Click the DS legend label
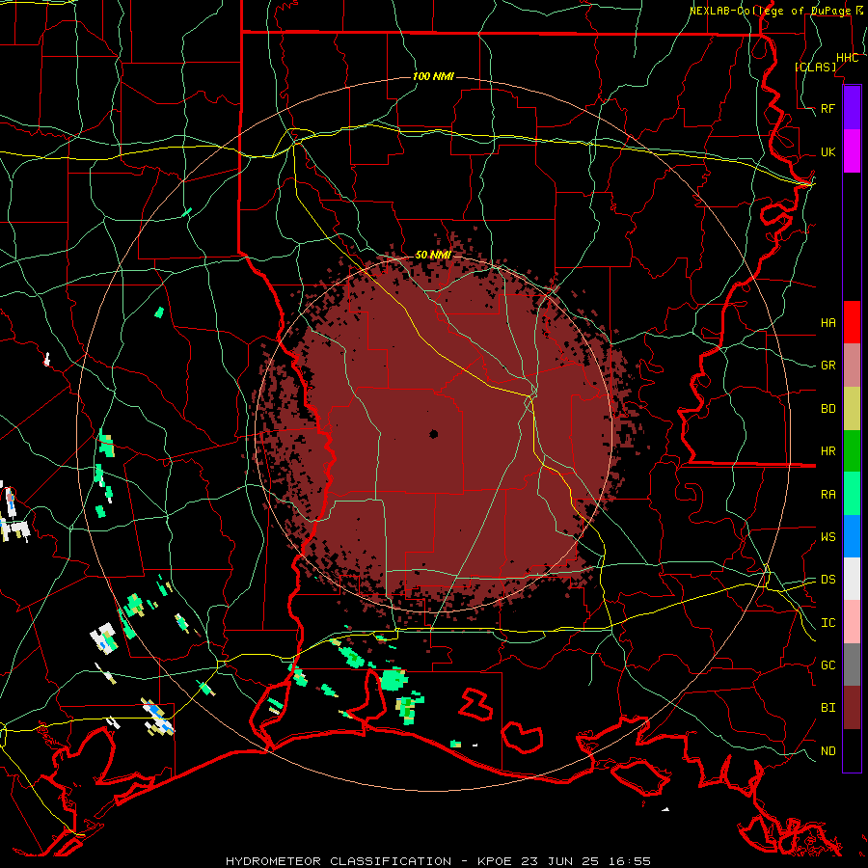Screen dimensions: 868x868 click(827, 580)
